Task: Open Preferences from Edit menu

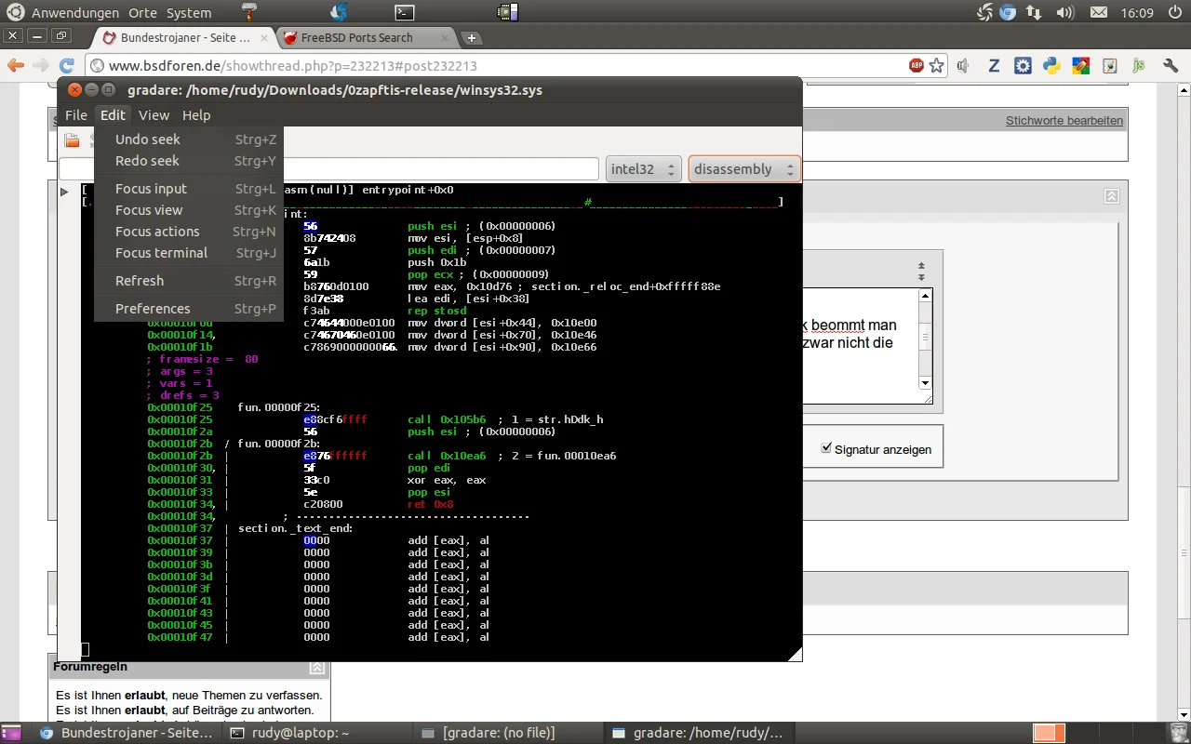Action: [x=189, y=309]
